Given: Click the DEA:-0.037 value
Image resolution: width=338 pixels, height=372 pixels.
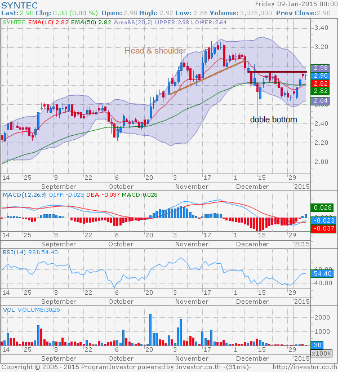Looking at the screenshot, I should pos(103,195).
